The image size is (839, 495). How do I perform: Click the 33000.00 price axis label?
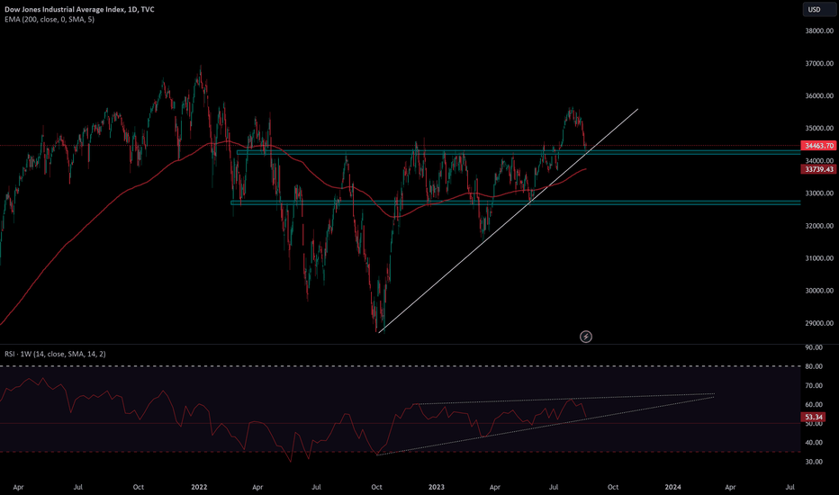[819, 193]
